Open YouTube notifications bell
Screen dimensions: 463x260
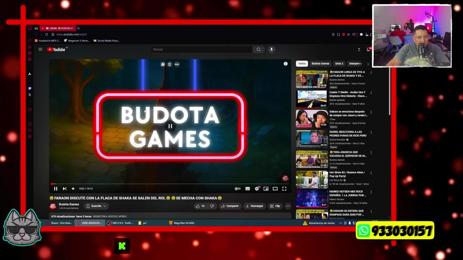(368, 49)
